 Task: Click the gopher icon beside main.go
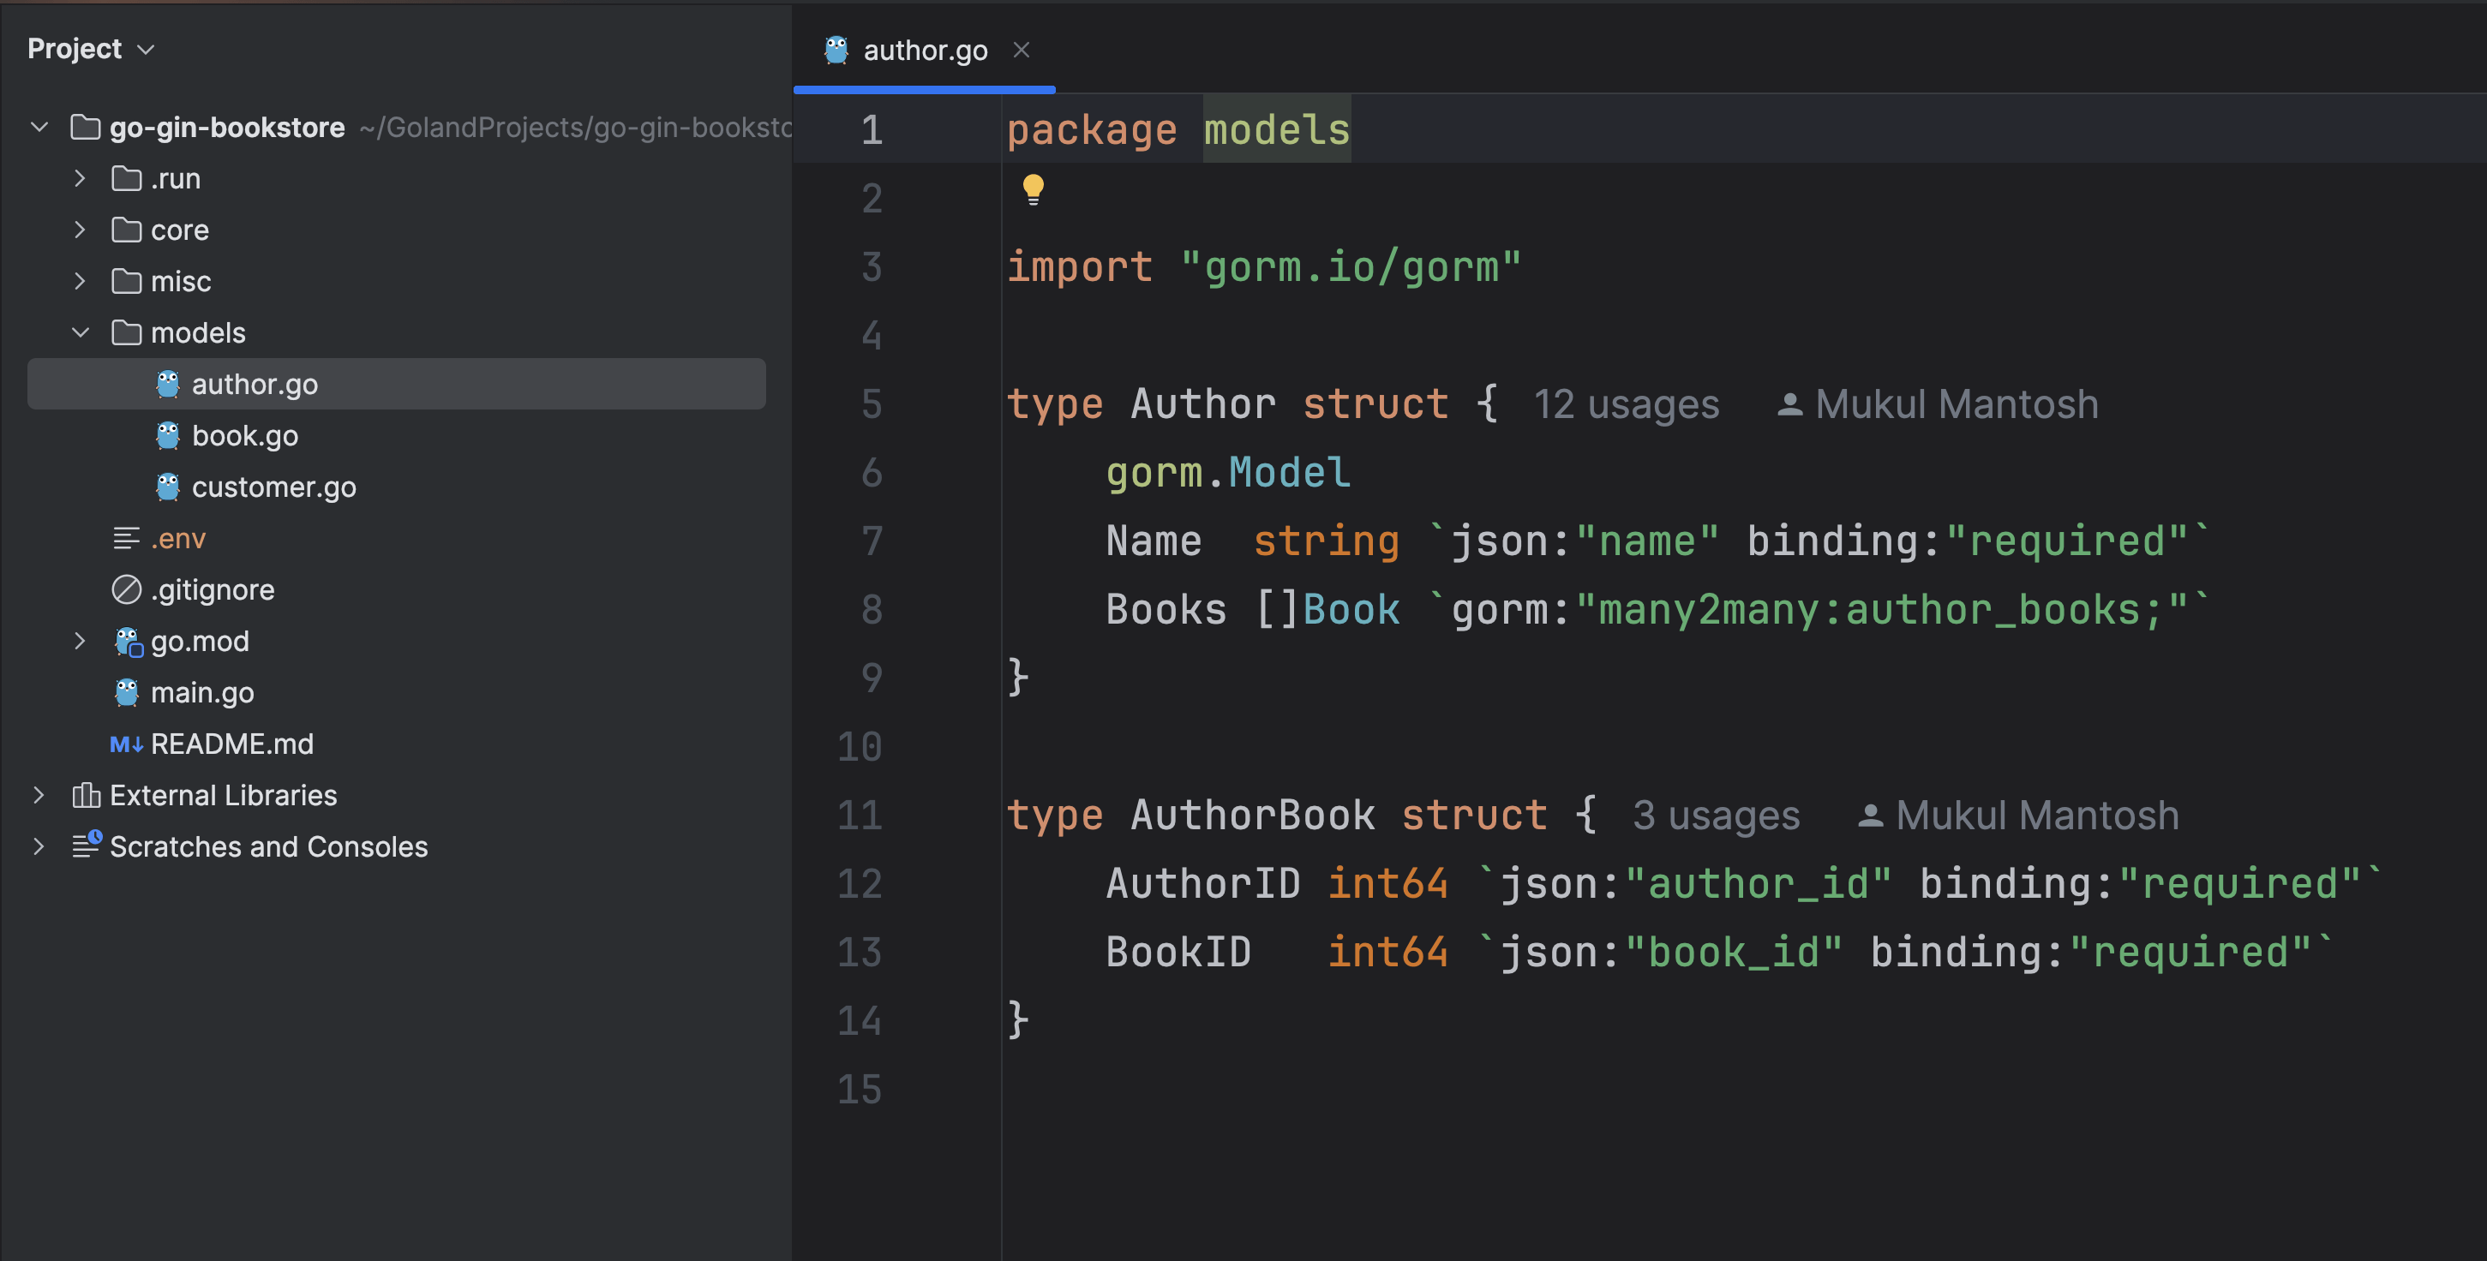click(127, 692)
